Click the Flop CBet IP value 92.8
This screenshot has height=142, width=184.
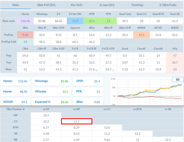click(42, 56)
